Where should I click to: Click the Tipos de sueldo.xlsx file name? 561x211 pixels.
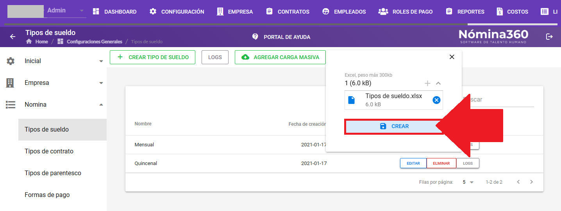tap(394, 96)
